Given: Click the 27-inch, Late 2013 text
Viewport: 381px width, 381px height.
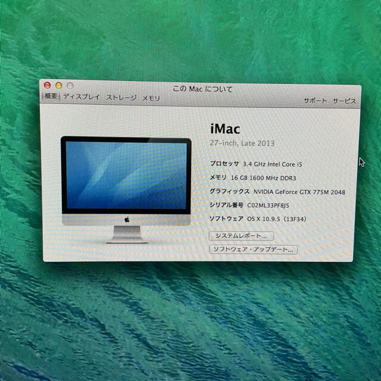Looking at the screenshot, I should click(242, 143).
